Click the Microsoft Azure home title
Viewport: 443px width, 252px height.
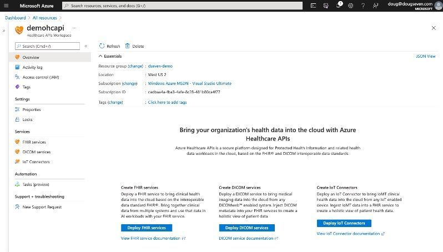click(37, 6)
